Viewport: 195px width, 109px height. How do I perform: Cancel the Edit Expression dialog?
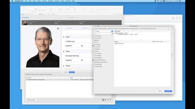tap(160, 91)
